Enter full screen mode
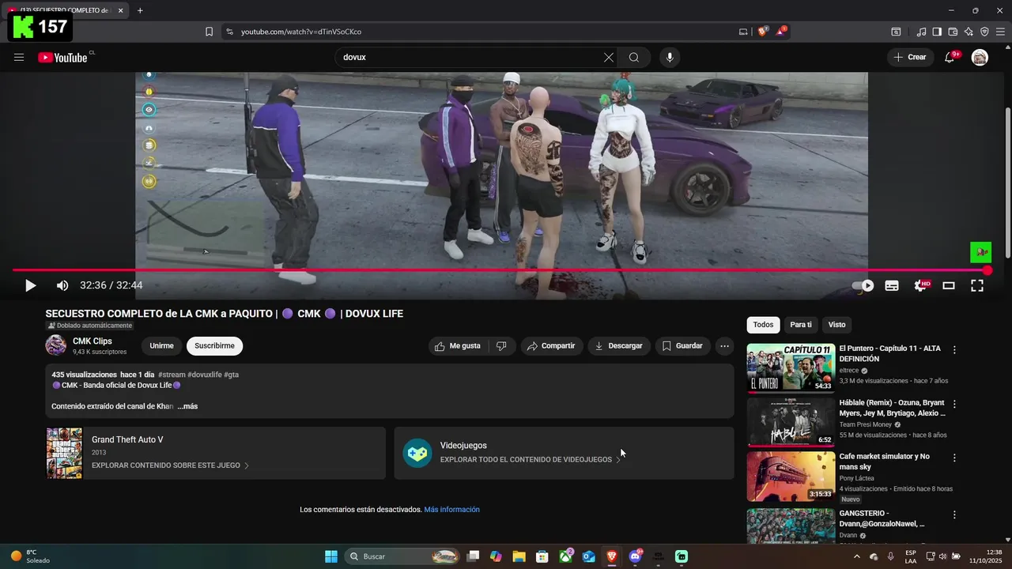This screenshot has width=1012, height=569. coord(977,285)
